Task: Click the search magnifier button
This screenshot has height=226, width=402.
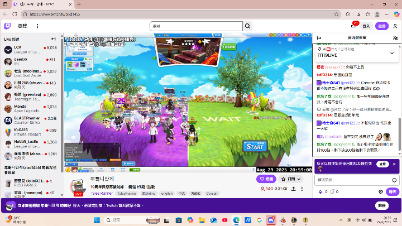Action: (x=247, y=26)
